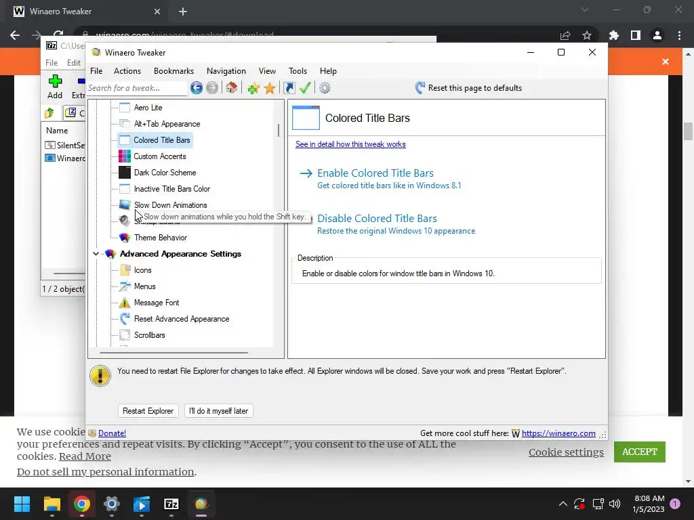Click the Scrollbars icon in tree

tap(125, 335)
